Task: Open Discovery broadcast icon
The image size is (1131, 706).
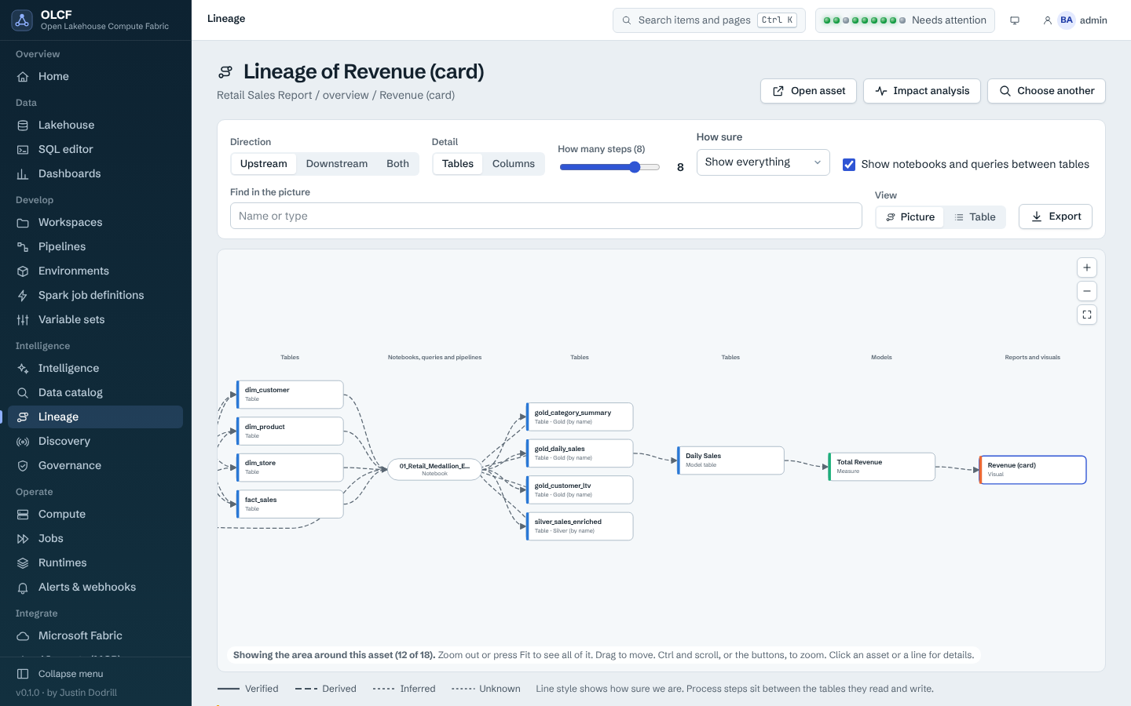Action: coord(23,441)
